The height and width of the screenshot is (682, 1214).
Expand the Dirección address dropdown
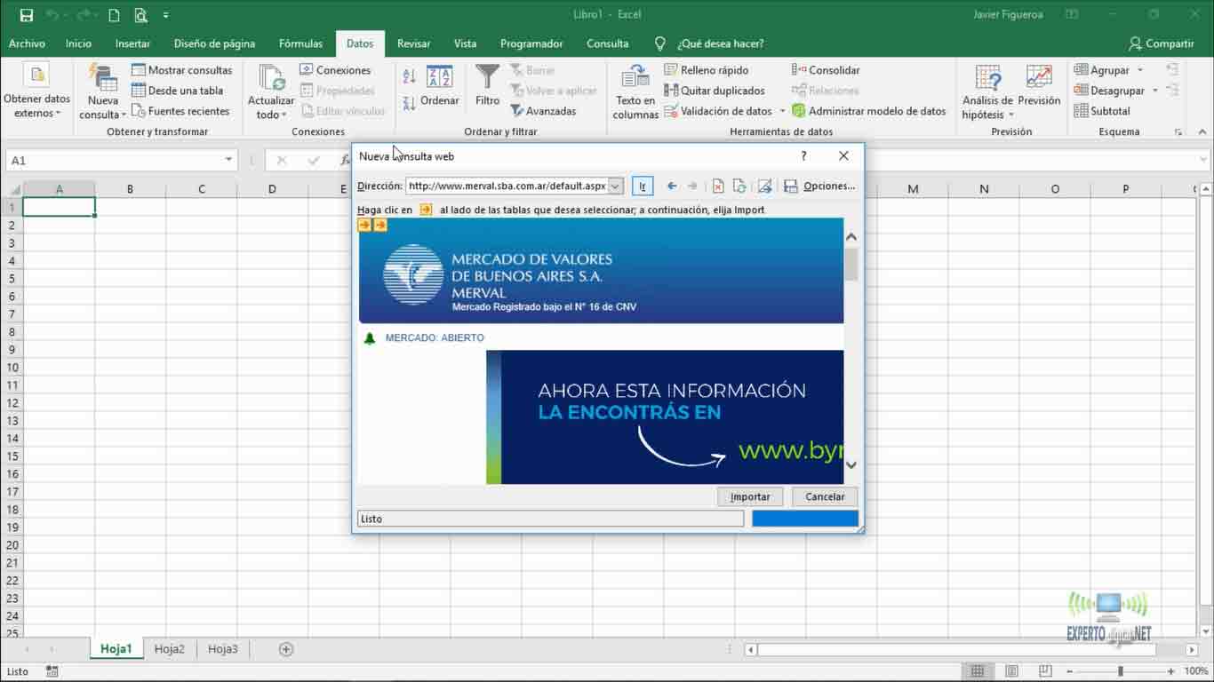(615, 186)
